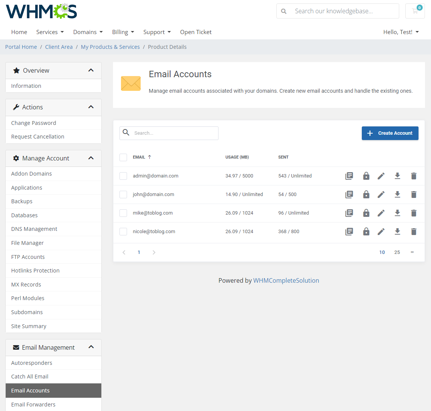Screen dimensions: 431x411
Task: Click the search magnifier in the knowledgebase bar
Action: point(284,11)
